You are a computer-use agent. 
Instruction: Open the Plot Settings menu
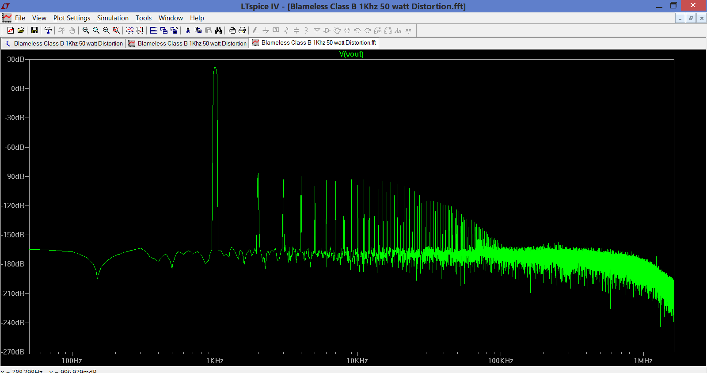[x=72, y=18]
